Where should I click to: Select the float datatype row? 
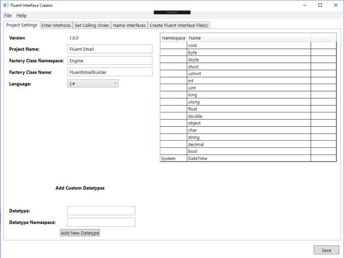(x=248, y=109)
